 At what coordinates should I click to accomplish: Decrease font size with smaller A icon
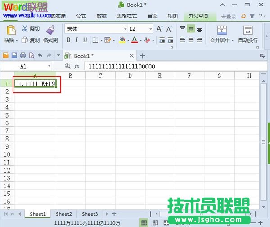tap(169, 29)
